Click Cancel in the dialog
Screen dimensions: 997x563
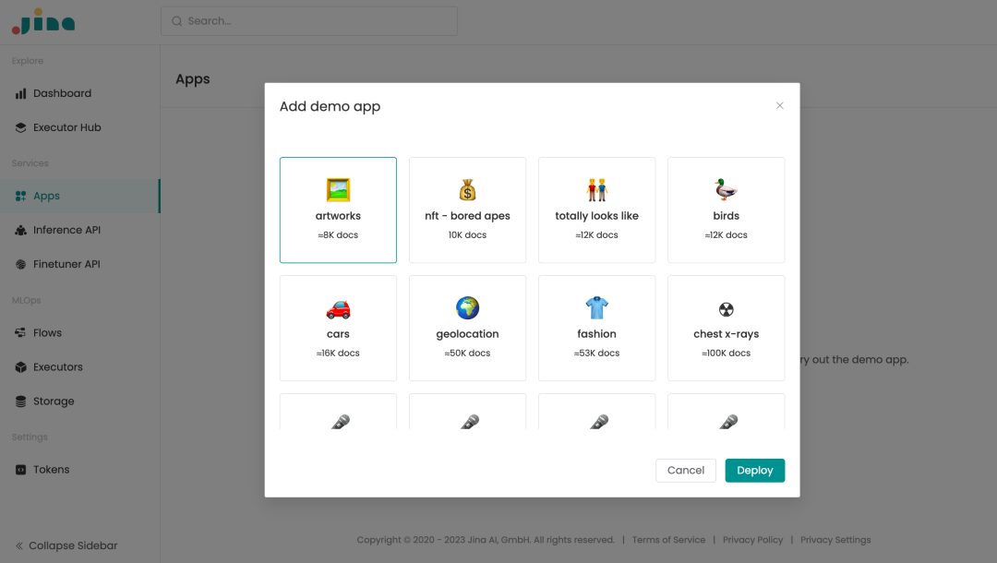(x=685, y=471)
